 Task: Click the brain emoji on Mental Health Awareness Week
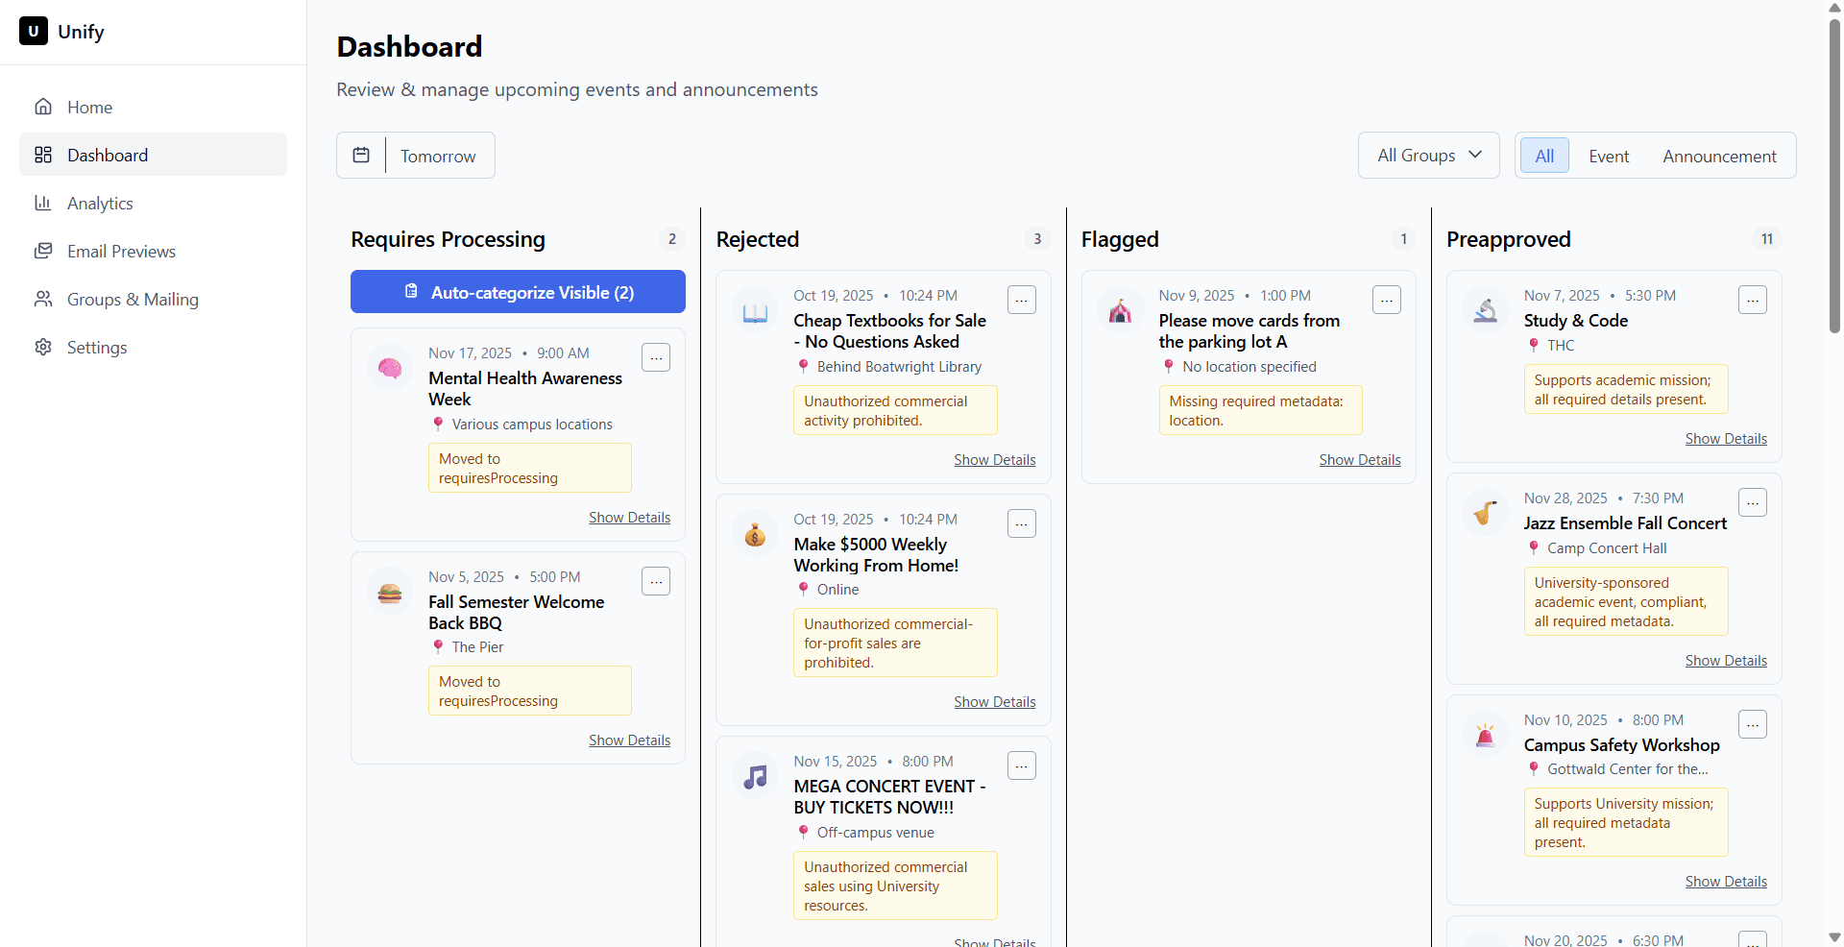pyautogui.click(x=390, y=368)
